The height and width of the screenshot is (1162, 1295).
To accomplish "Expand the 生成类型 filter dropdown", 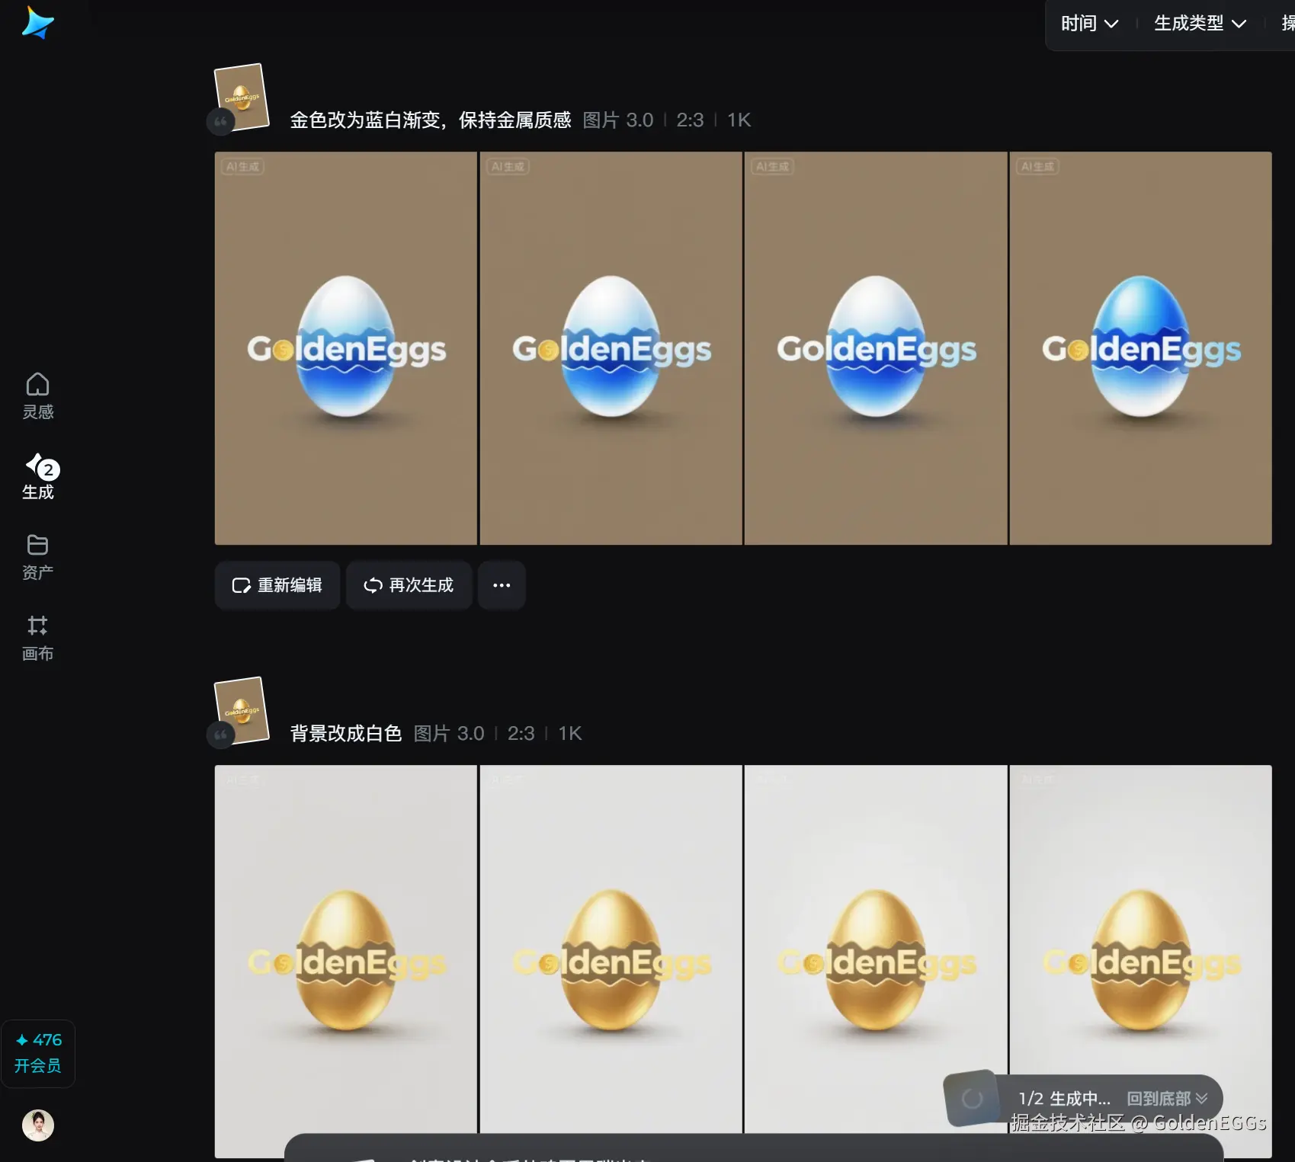I will coord(1200,24).
